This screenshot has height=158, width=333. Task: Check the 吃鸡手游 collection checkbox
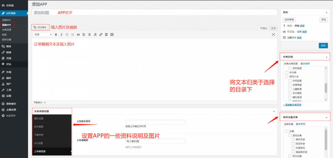(293, 144)
